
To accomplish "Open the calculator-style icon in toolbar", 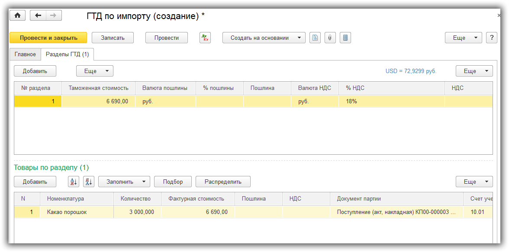I will tap(345, 38).
